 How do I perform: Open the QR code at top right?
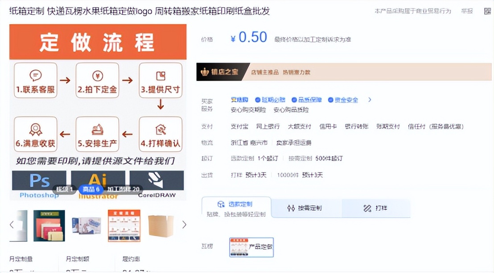486,11
